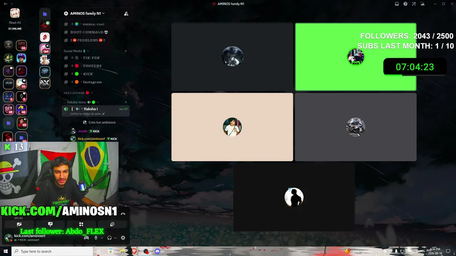The height and width of the screenshot is (256, 456).
Task: Open the Windows notification center icon
Action: [x=448, y=251]
